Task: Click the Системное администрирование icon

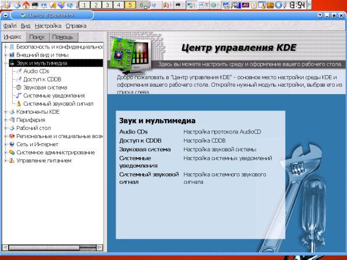Action: click(x=12, y=153)
